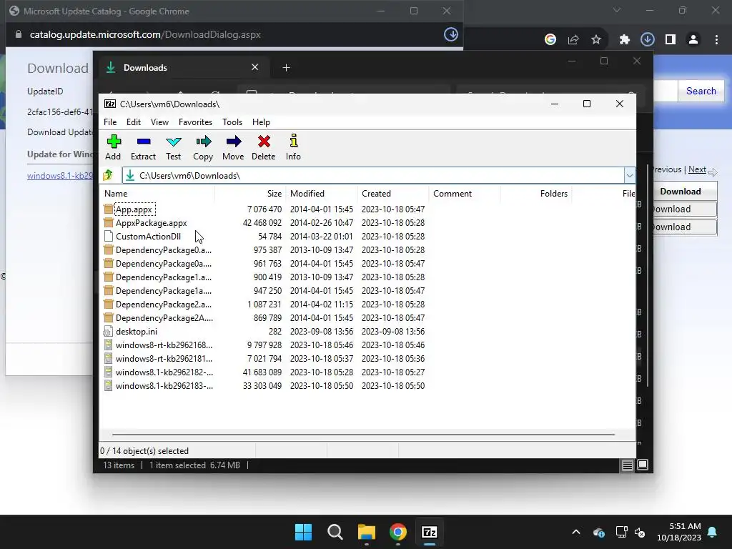Show hidden tray icons chevron
This screenshot has width=732, height=549.
click(x=576, y=532)
